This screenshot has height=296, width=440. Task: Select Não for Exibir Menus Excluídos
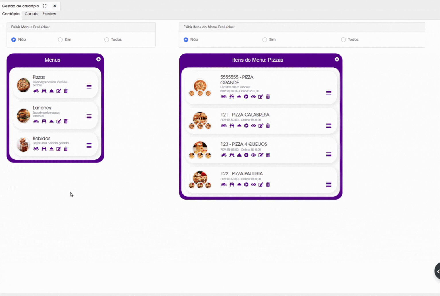[14, 40]
